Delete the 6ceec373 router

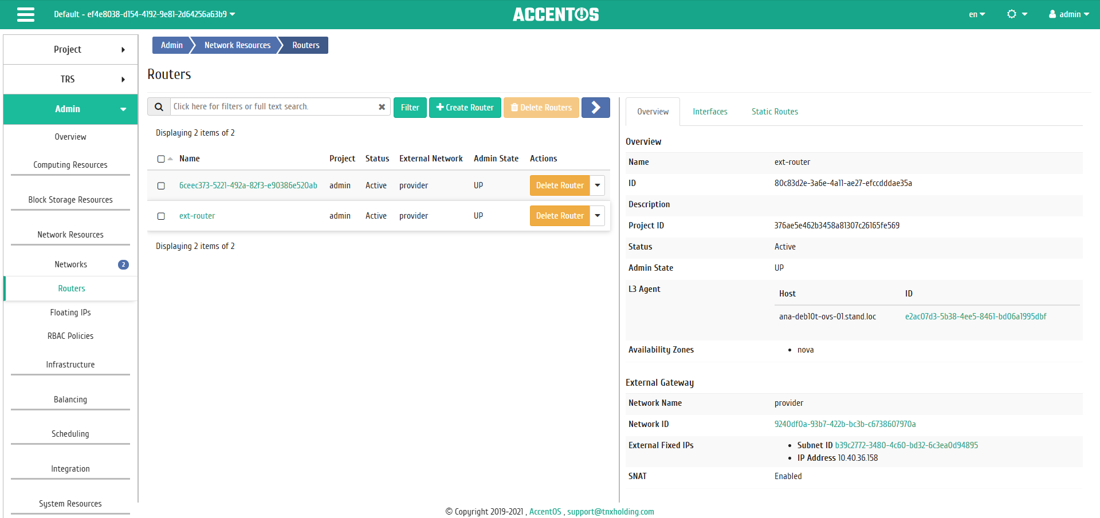[x=560, y=185]
